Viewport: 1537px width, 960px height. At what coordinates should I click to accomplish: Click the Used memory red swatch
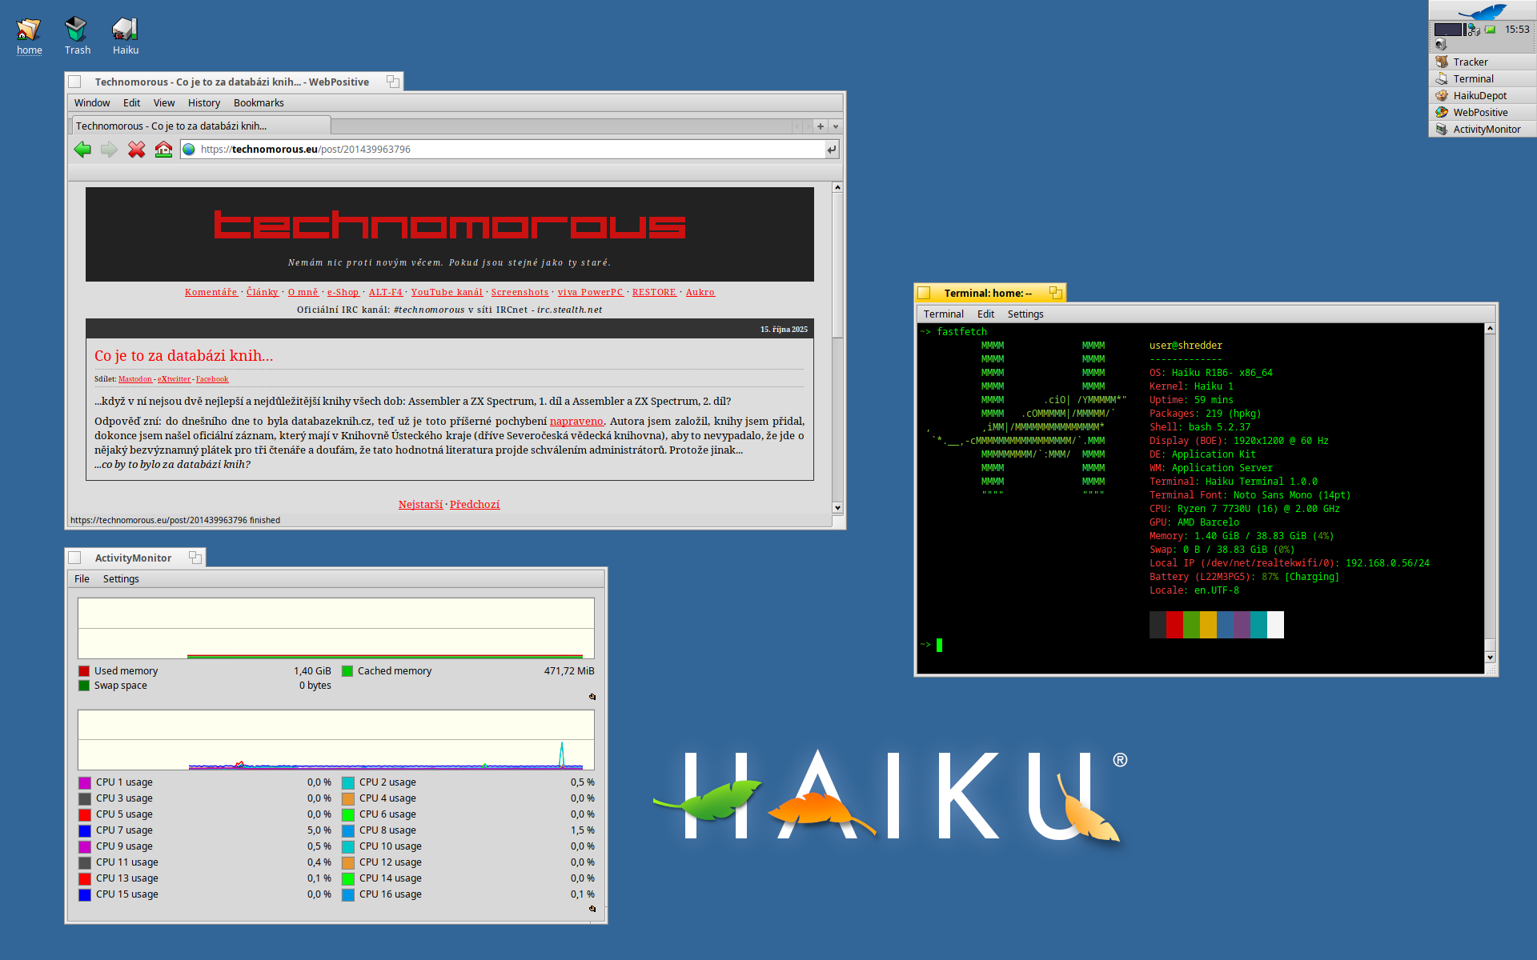(x=84, y=671)
